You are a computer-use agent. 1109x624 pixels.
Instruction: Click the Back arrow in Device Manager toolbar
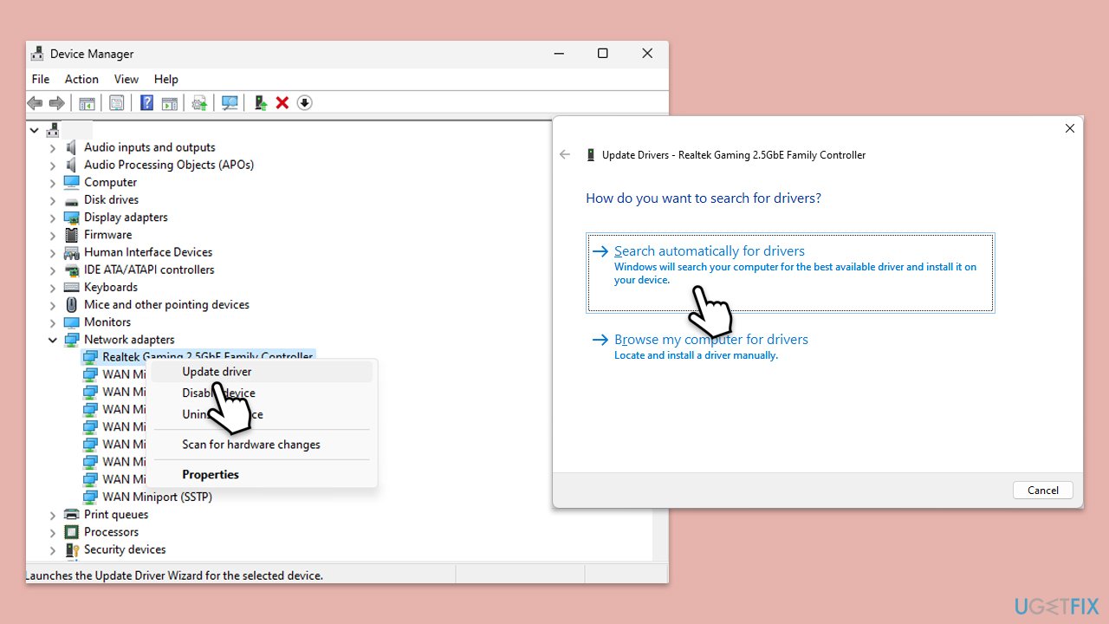(x=35, y=103)
